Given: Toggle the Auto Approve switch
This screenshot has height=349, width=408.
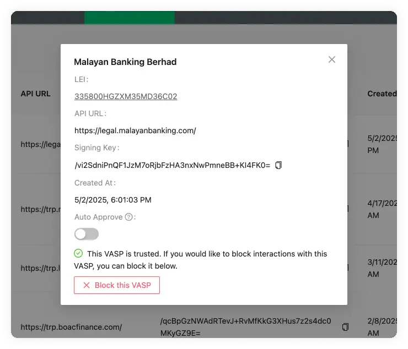Looking at the screenshot, I should [87, 235].
